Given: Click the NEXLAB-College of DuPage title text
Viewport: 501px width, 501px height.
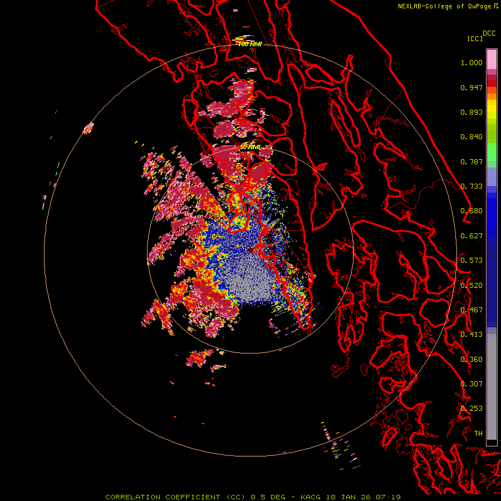Looking at the screenshot, I should pos(444,6).
